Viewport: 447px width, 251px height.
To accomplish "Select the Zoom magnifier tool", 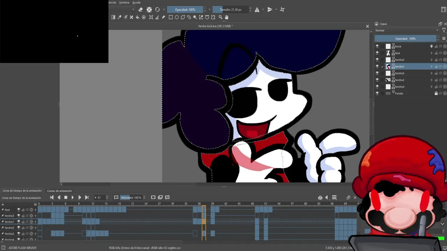I will (x=220, y=17).
